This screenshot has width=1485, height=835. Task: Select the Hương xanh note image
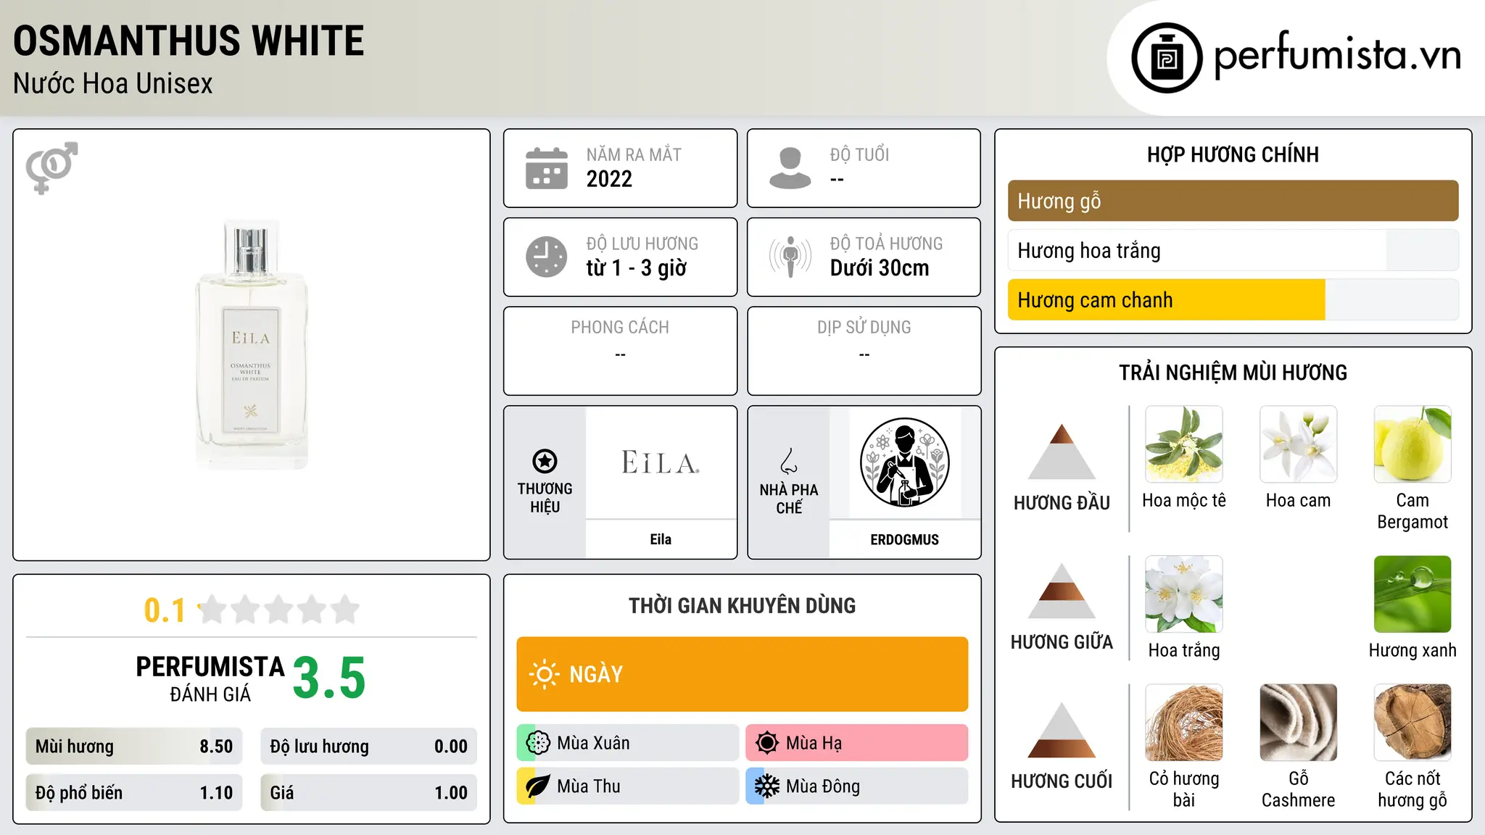1412,594
